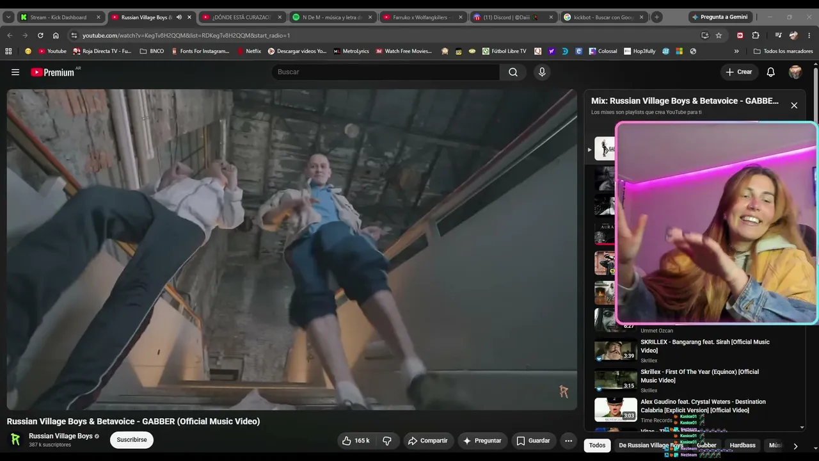Click the Preguntar button
The height and width of the screenshot is (461, 819).
(x=482, y=441)
